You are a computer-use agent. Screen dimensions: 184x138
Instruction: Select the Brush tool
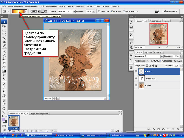[x=4, y=55]
